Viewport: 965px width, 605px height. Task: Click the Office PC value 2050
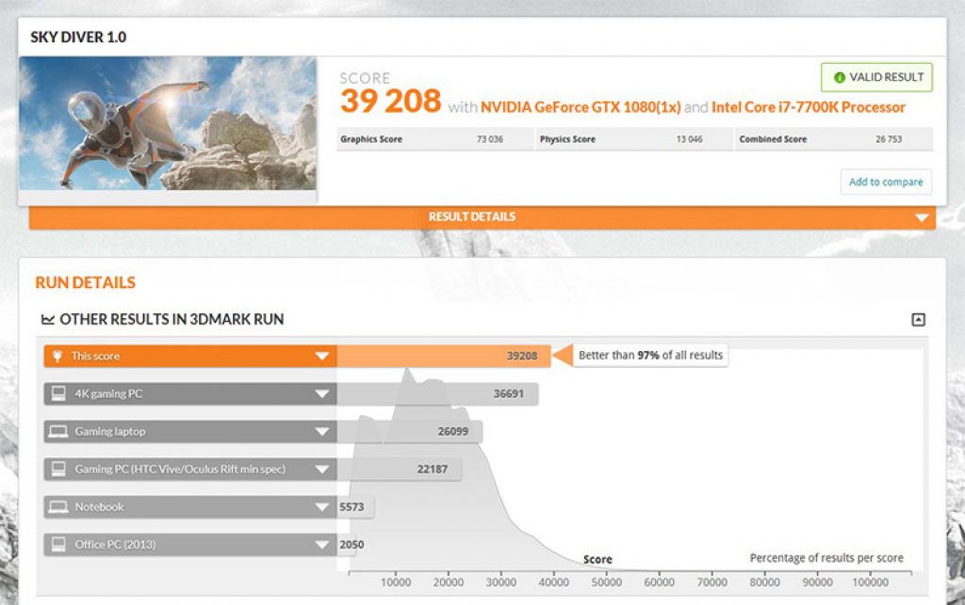(x=352, y=544)
